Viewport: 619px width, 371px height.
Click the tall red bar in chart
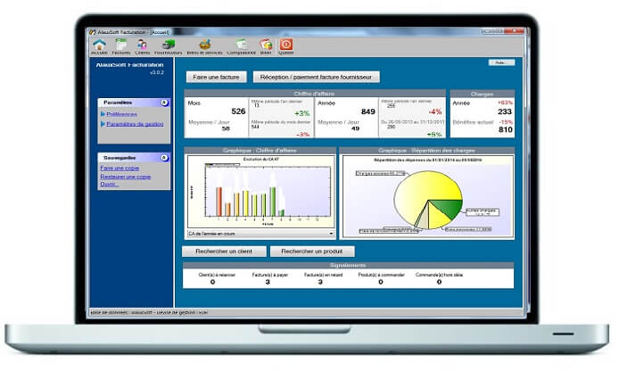click(x=219, y=202)
